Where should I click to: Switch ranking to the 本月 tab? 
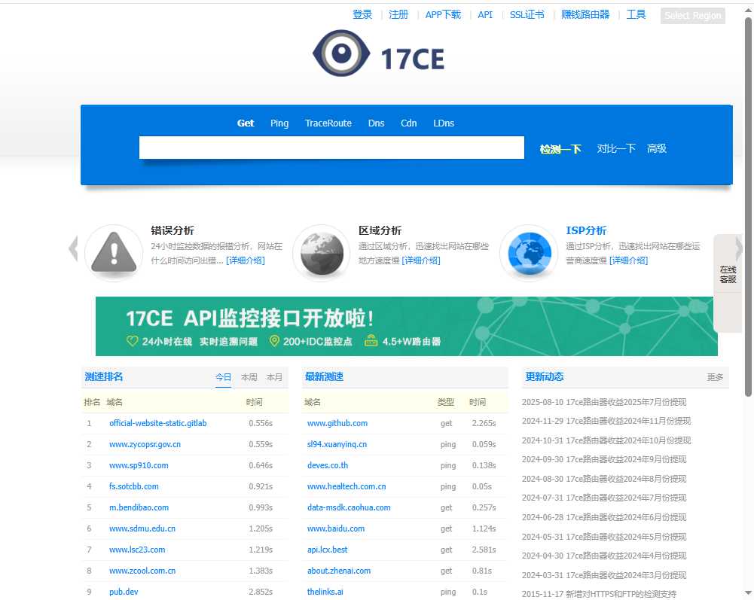[274, 377]
